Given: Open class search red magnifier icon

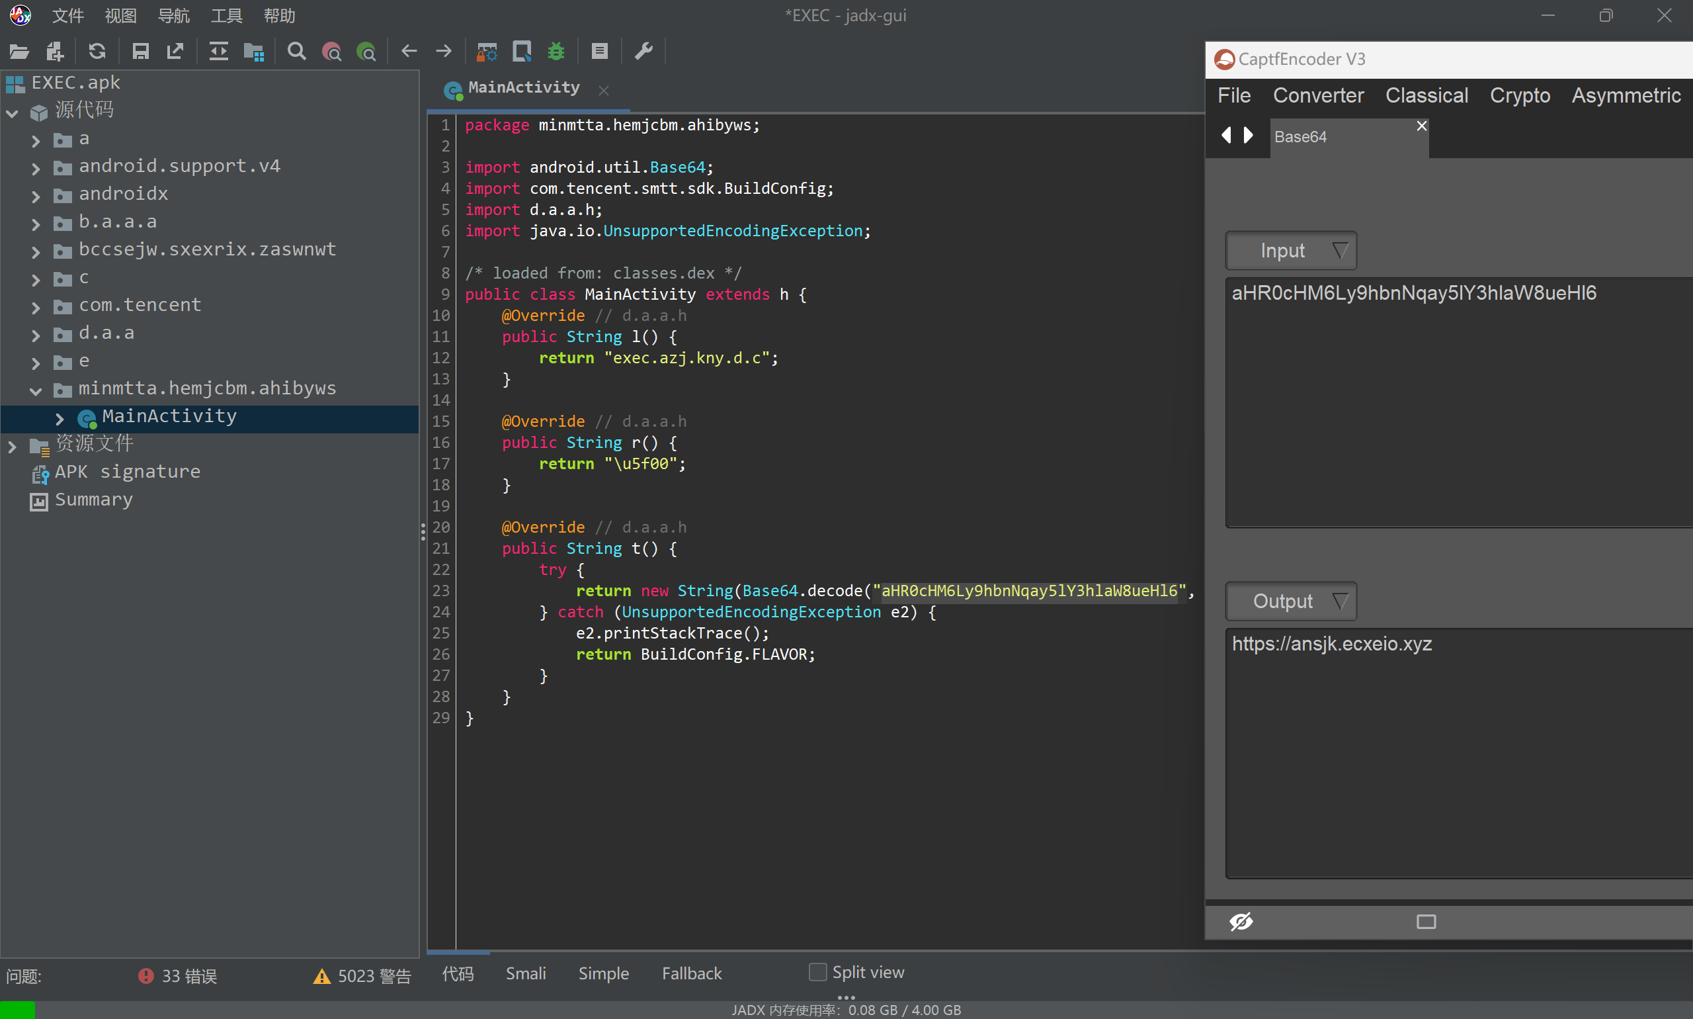Looking at the screenshot, I should [331, 52].
